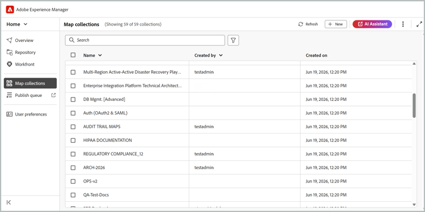Screen dimensions: 425x212
Task: Click the Publish queue list icon
Action: tap(10, 95)
